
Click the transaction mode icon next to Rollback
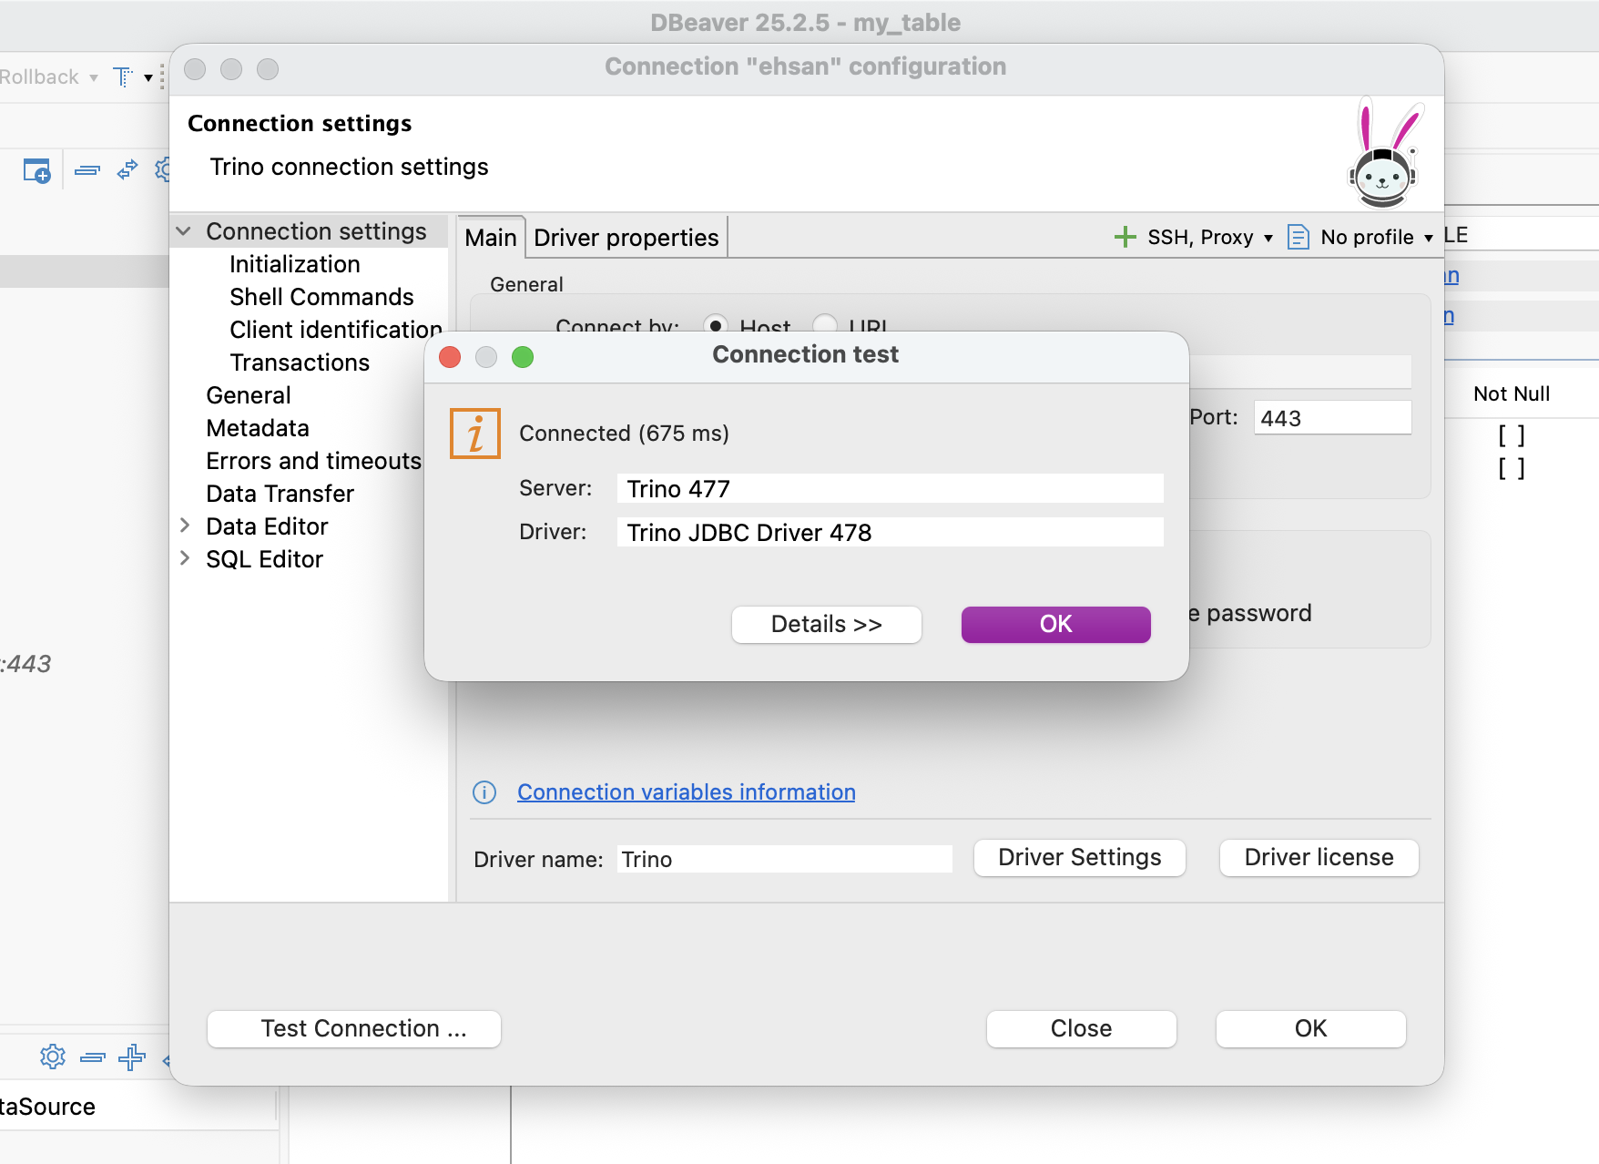[123, 77]
